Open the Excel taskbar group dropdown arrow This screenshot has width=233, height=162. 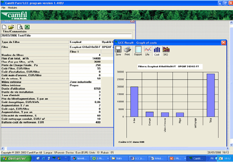(108, 158)
